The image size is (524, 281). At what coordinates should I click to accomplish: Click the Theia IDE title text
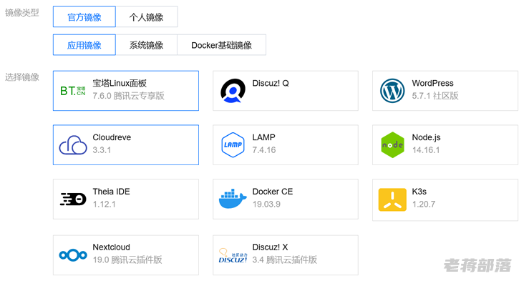tap(111, 191)
